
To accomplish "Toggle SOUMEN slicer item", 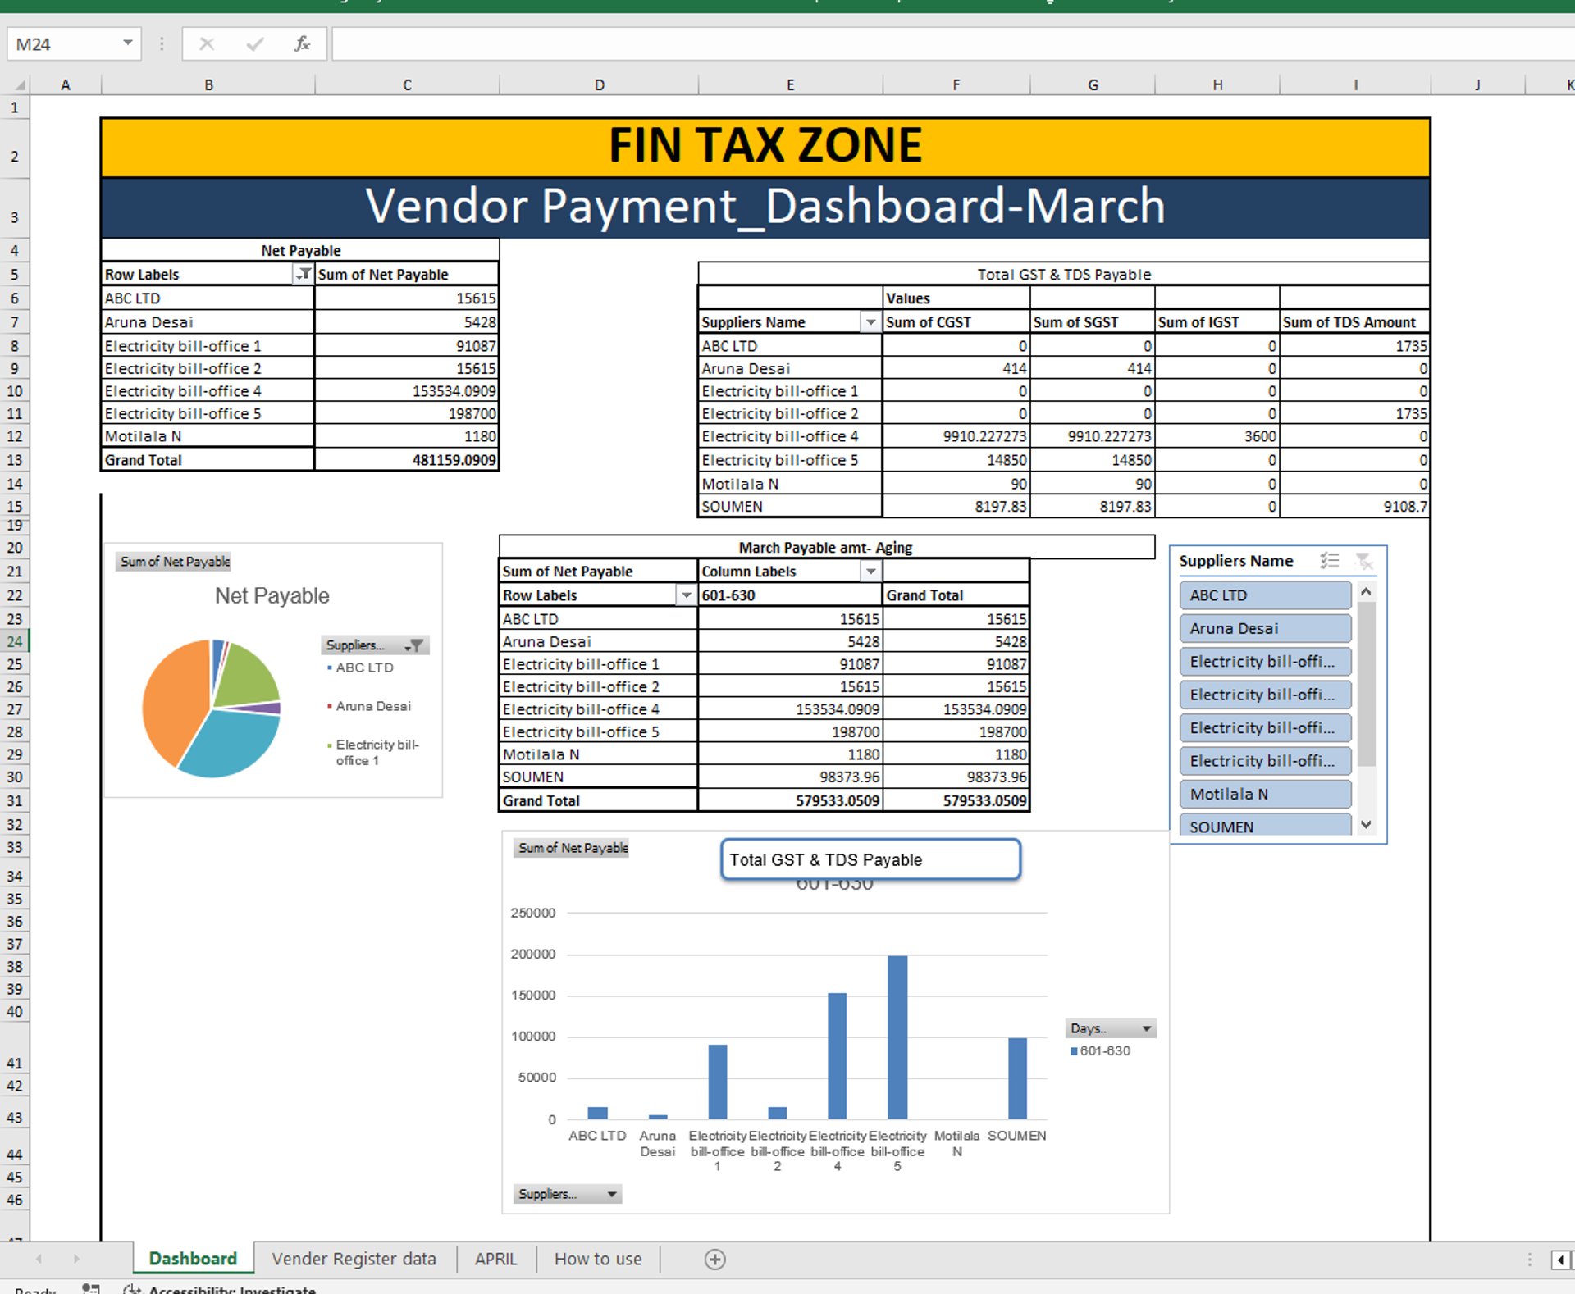I will click(1264, 826).
